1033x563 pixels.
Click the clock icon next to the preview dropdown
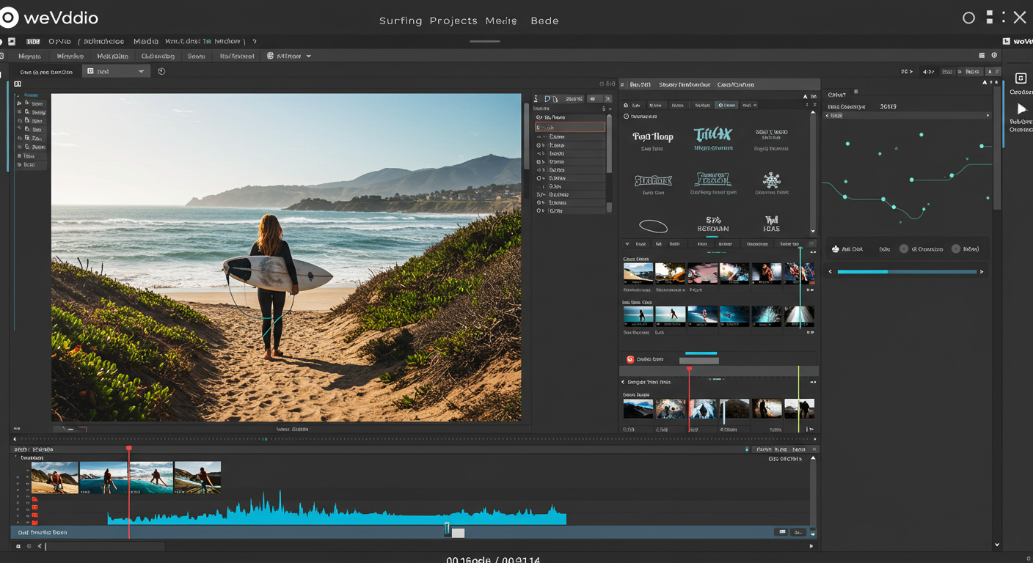161,71
